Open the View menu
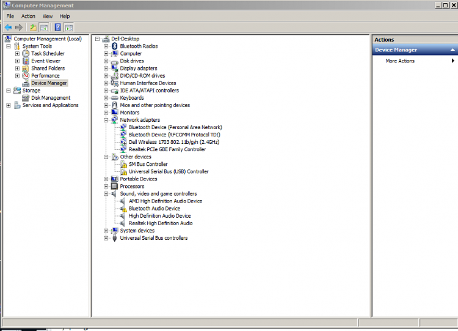This screenshot has height=331, width=458. (47, 16)
